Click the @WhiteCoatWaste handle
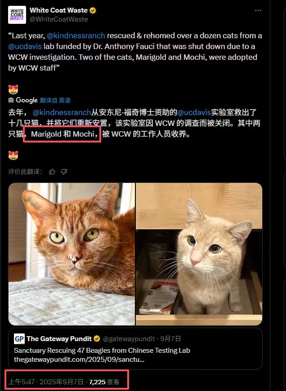The width and height of the screenshot is (286, 391). pos(58,19)
